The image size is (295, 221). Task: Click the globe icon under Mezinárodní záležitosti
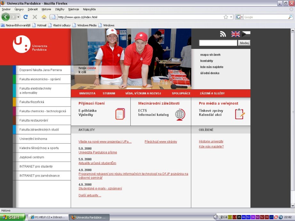pyautogui.click(x=180, y=114)
